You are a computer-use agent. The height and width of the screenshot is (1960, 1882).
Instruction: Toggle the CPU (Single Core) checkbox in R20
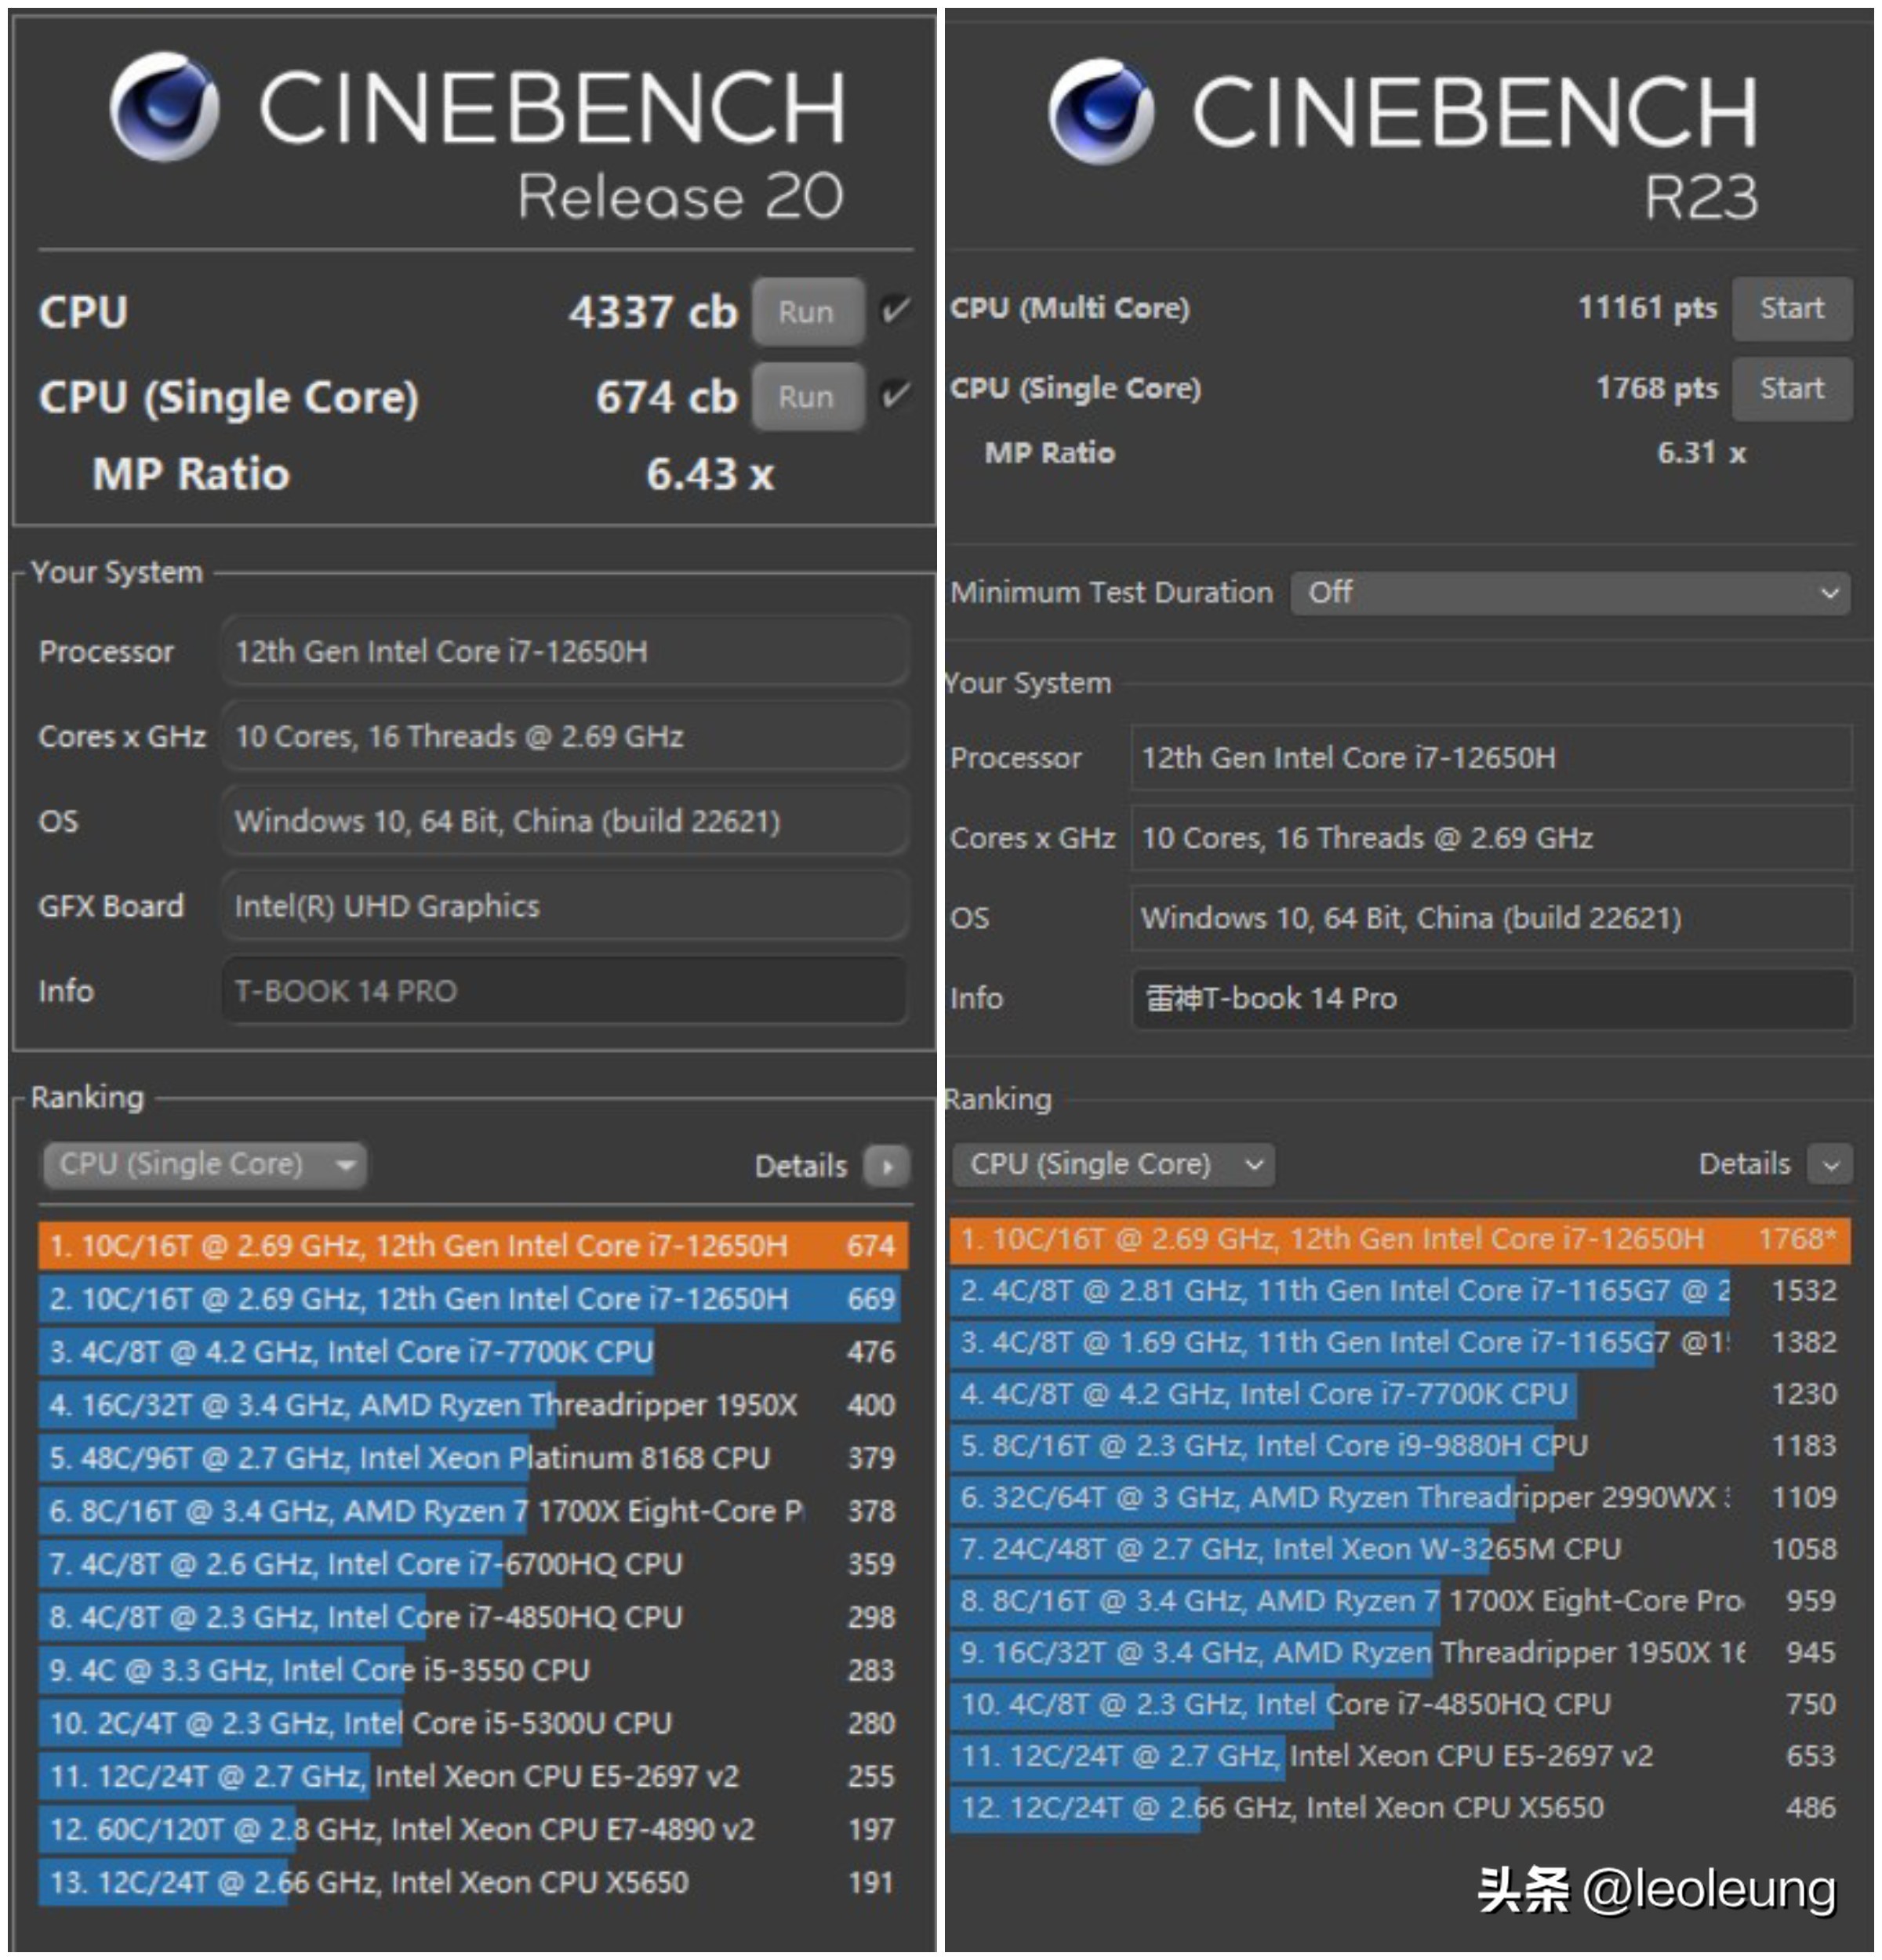[895, 396]
